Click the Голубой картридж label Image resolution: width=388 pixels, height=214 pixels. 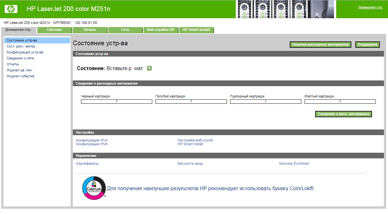(x=170, y=96)
